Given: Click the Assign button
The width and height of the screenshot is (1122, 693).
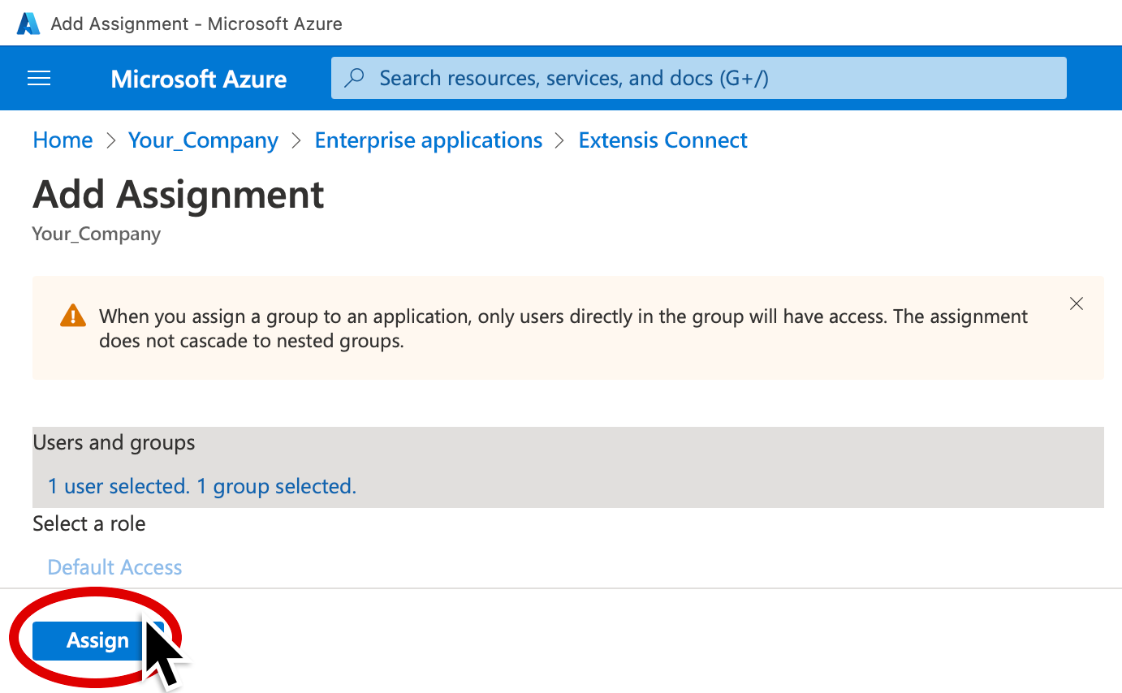Looking at the screenshot, I should 97,640.
